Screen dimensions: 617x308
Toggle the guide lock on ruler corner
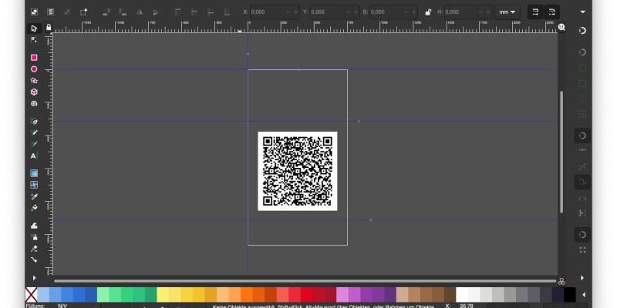[x=48, y=28]
